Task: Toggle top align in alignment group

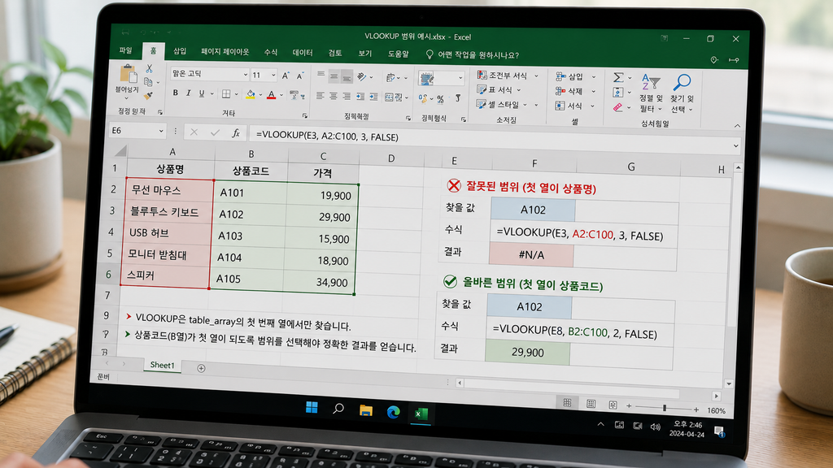Action: [x=321, y=76]
